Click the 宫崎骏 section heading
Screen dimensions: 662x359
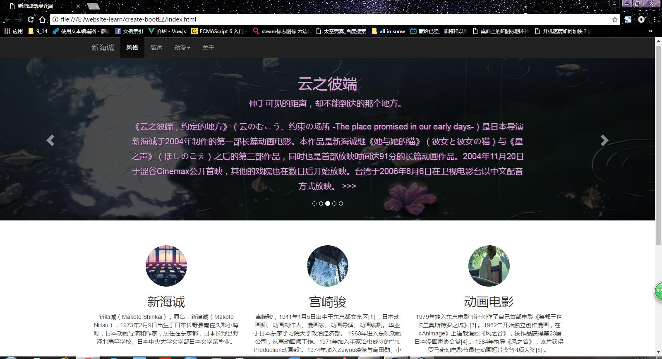click(x=328, y=302)
